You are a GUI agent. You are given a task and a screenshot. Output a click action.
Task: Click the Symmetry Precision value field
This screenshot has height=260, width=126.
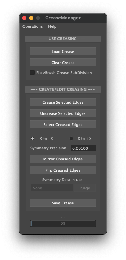tap(83, 148)
